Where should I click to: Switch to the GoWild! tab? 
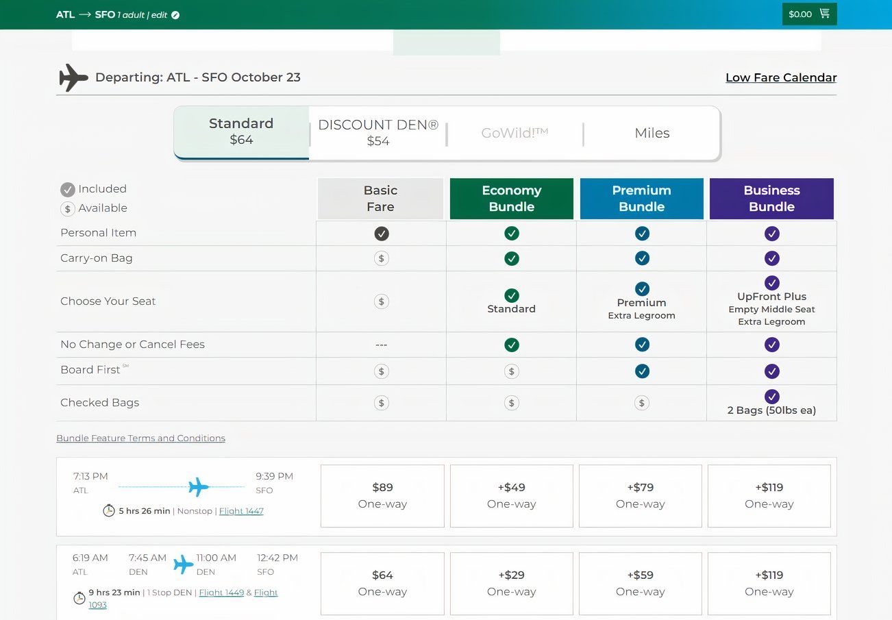[x=515, y=133]
